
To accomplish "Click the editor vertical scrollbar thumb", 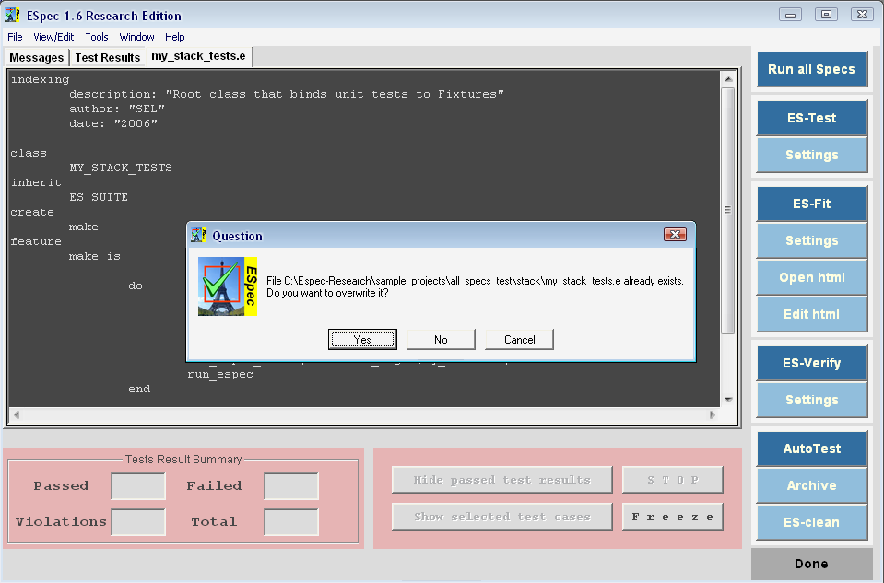I will pos(728,210).
